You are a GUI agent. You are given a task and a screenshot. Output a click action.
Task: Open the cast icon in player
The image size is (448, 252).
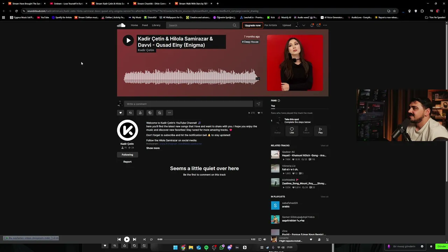click(260, 239)
